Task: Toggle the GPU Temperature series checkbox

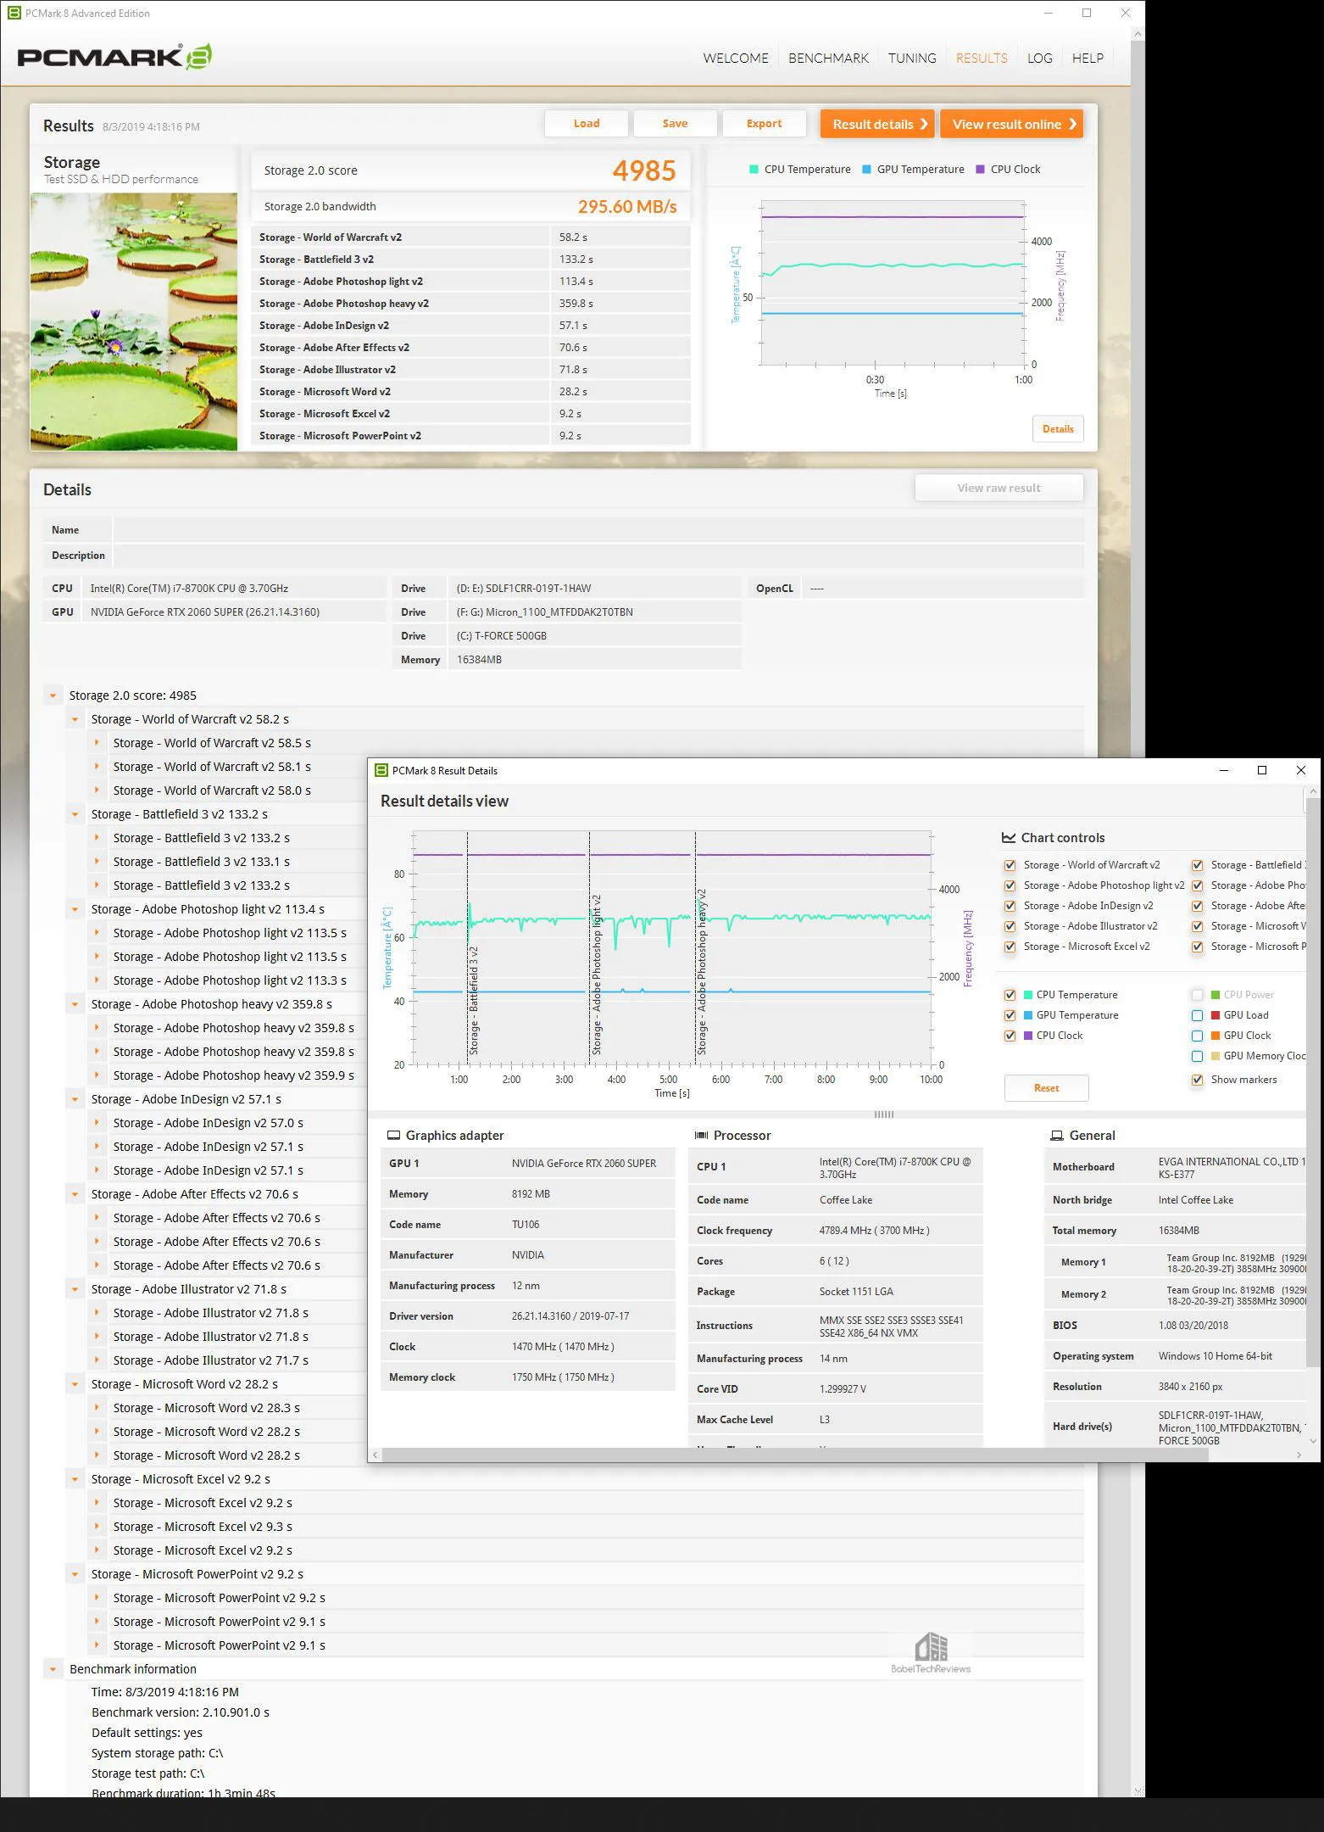Action: [x=1010, y=1015]
